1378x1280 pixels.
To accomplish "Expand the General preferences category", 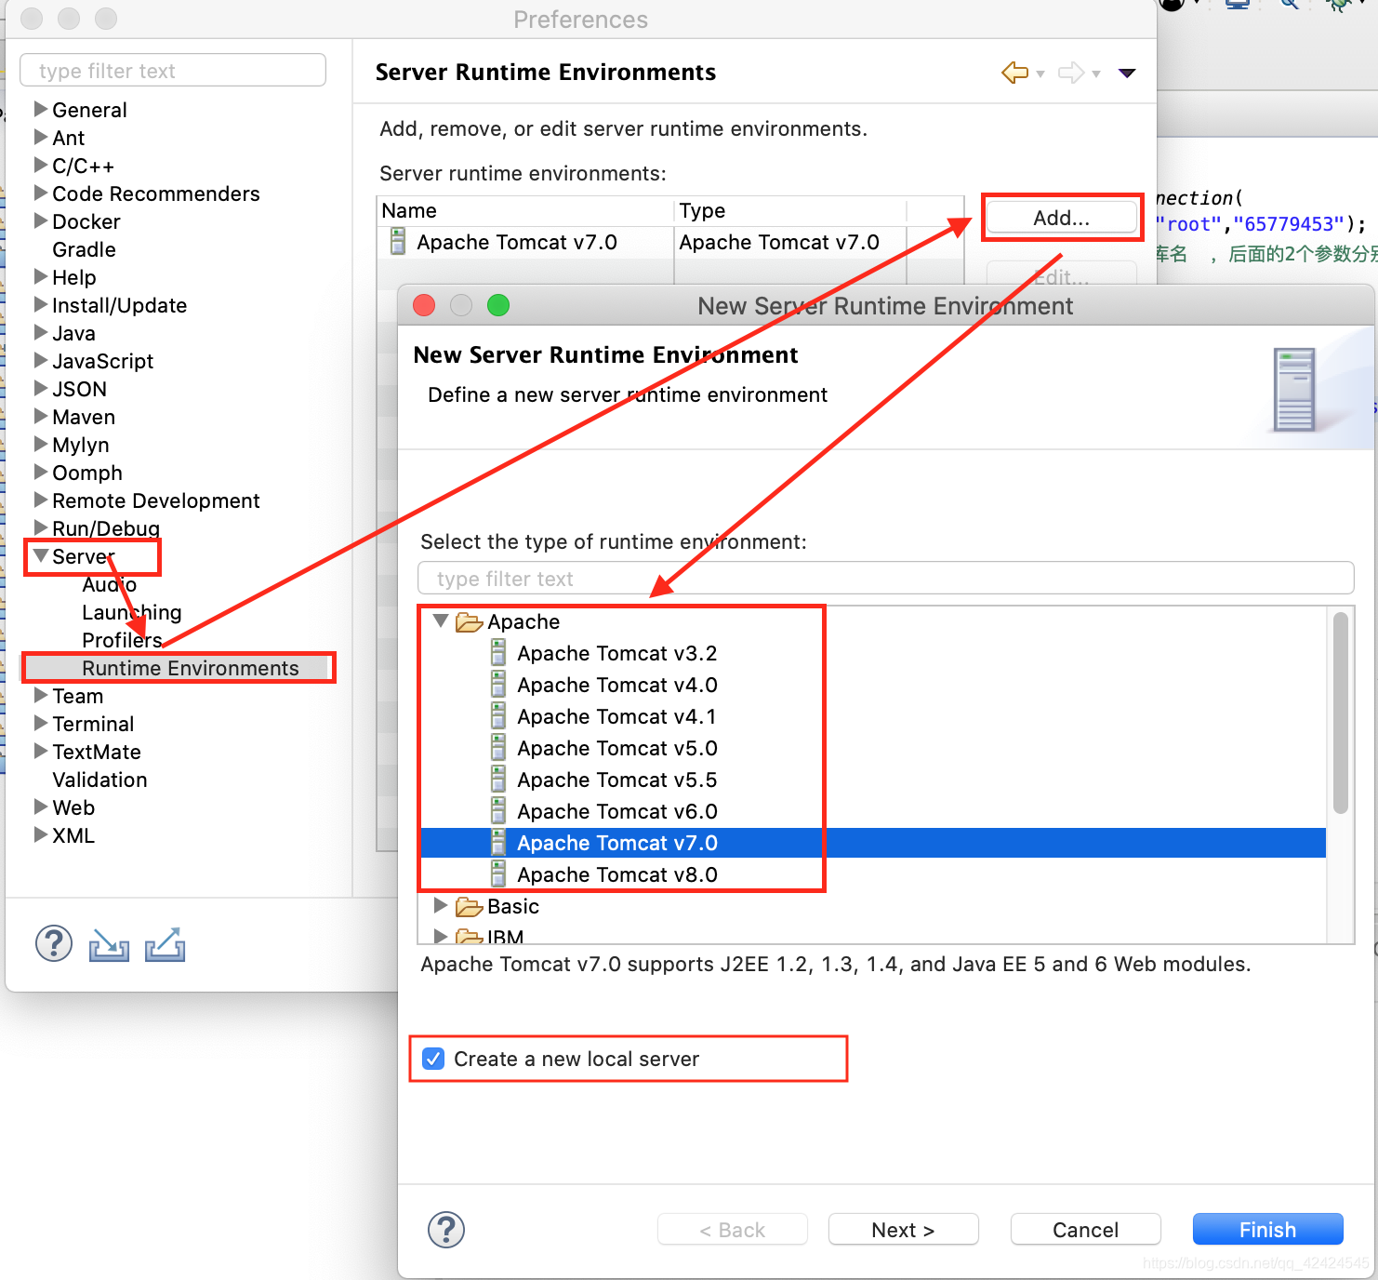I will [x=41, y=109].
